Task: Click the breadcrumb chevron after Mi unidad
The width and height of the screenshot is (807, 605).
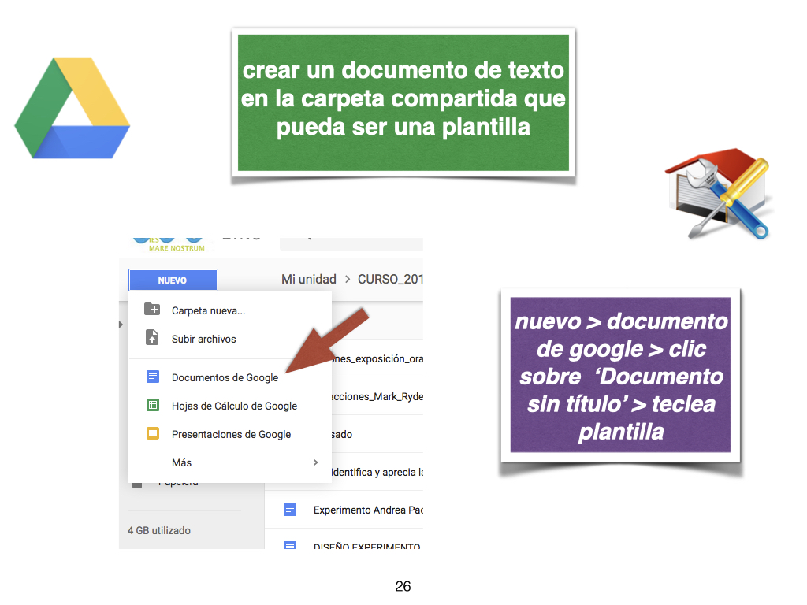Action: click(x=347, y=280)
